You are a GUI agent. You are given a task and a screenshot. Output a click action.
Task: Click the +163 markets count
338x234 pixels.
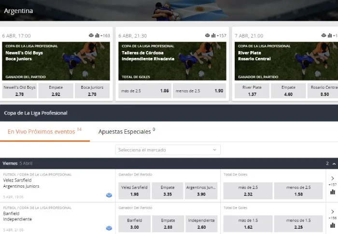[105, 36]
